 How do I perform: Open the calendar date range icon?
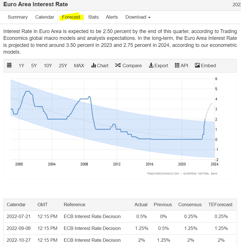point(9,66)
